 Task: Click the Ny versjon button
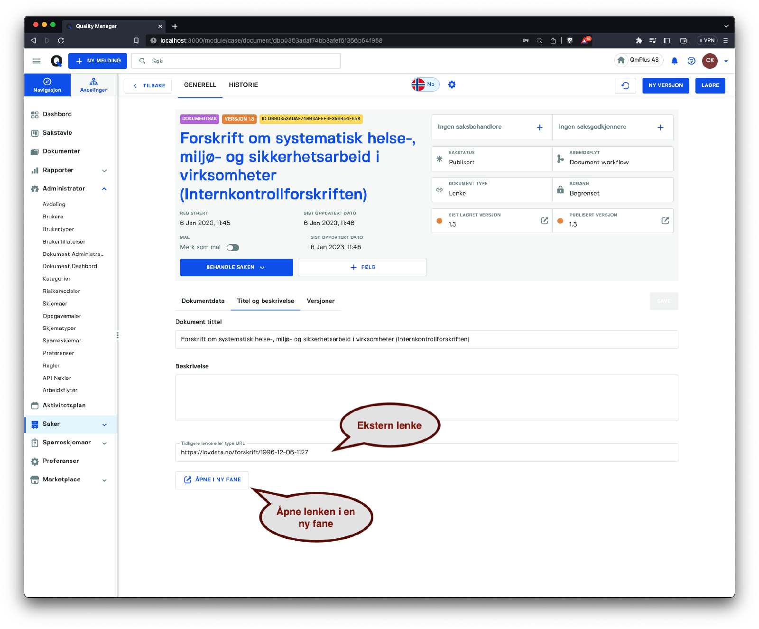coord(665,85)
